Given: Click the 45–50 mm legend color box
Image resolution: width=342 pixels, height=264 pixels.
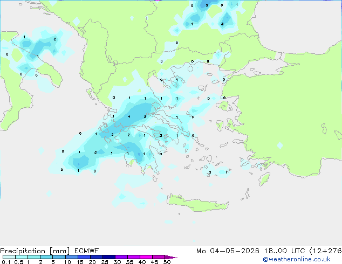Looking at the screenshot, I should (x=159, y=257).
